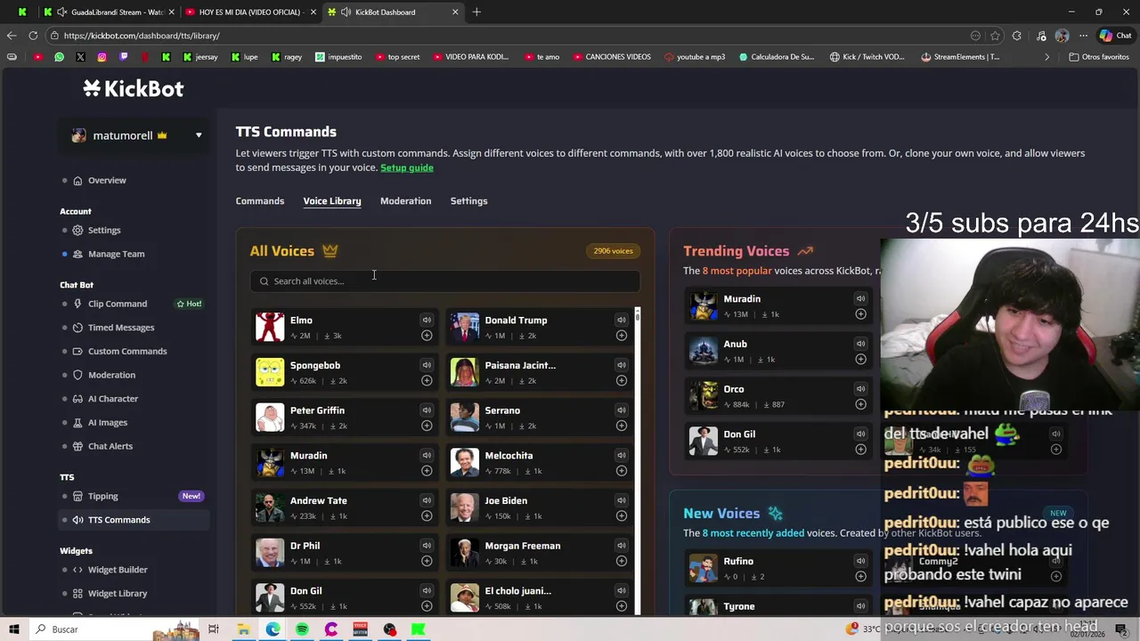Open File Explorer from the taskbar
This screenshot has height=641, width=1140.
243,629
